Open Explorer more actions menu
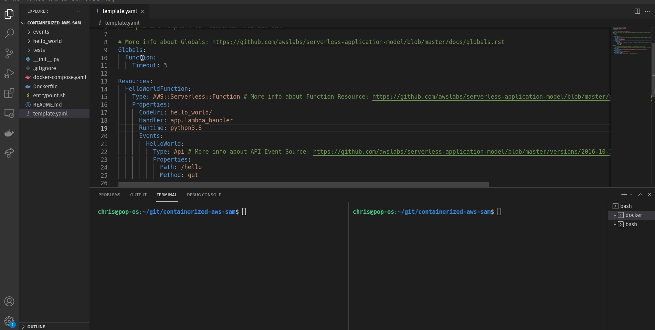655x330 pixels. (x=80, y=11)
